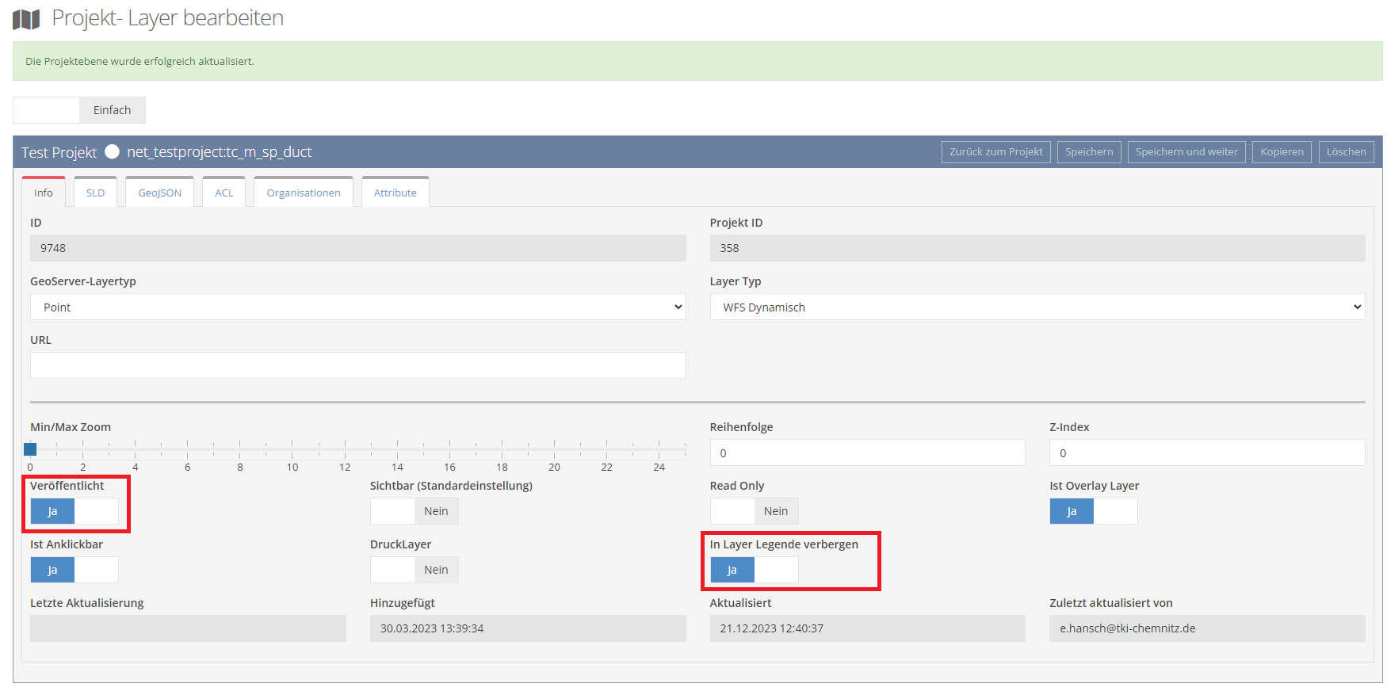Image resolution: width=1387 pixels, height=691 pixels.
Task: Toggle the Veröffentlicht switch
Action: [75, 511]
